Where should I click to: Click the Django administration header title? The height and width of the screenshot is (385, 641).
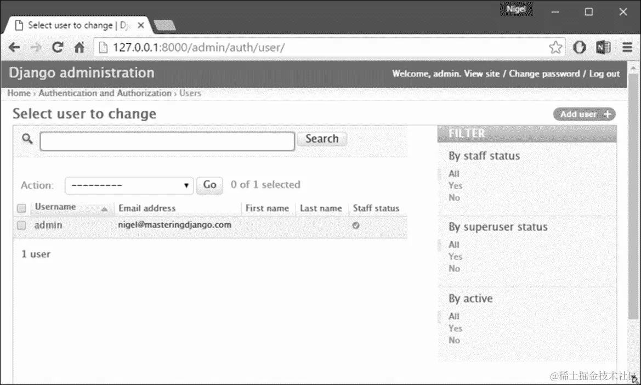pos(82,73)
